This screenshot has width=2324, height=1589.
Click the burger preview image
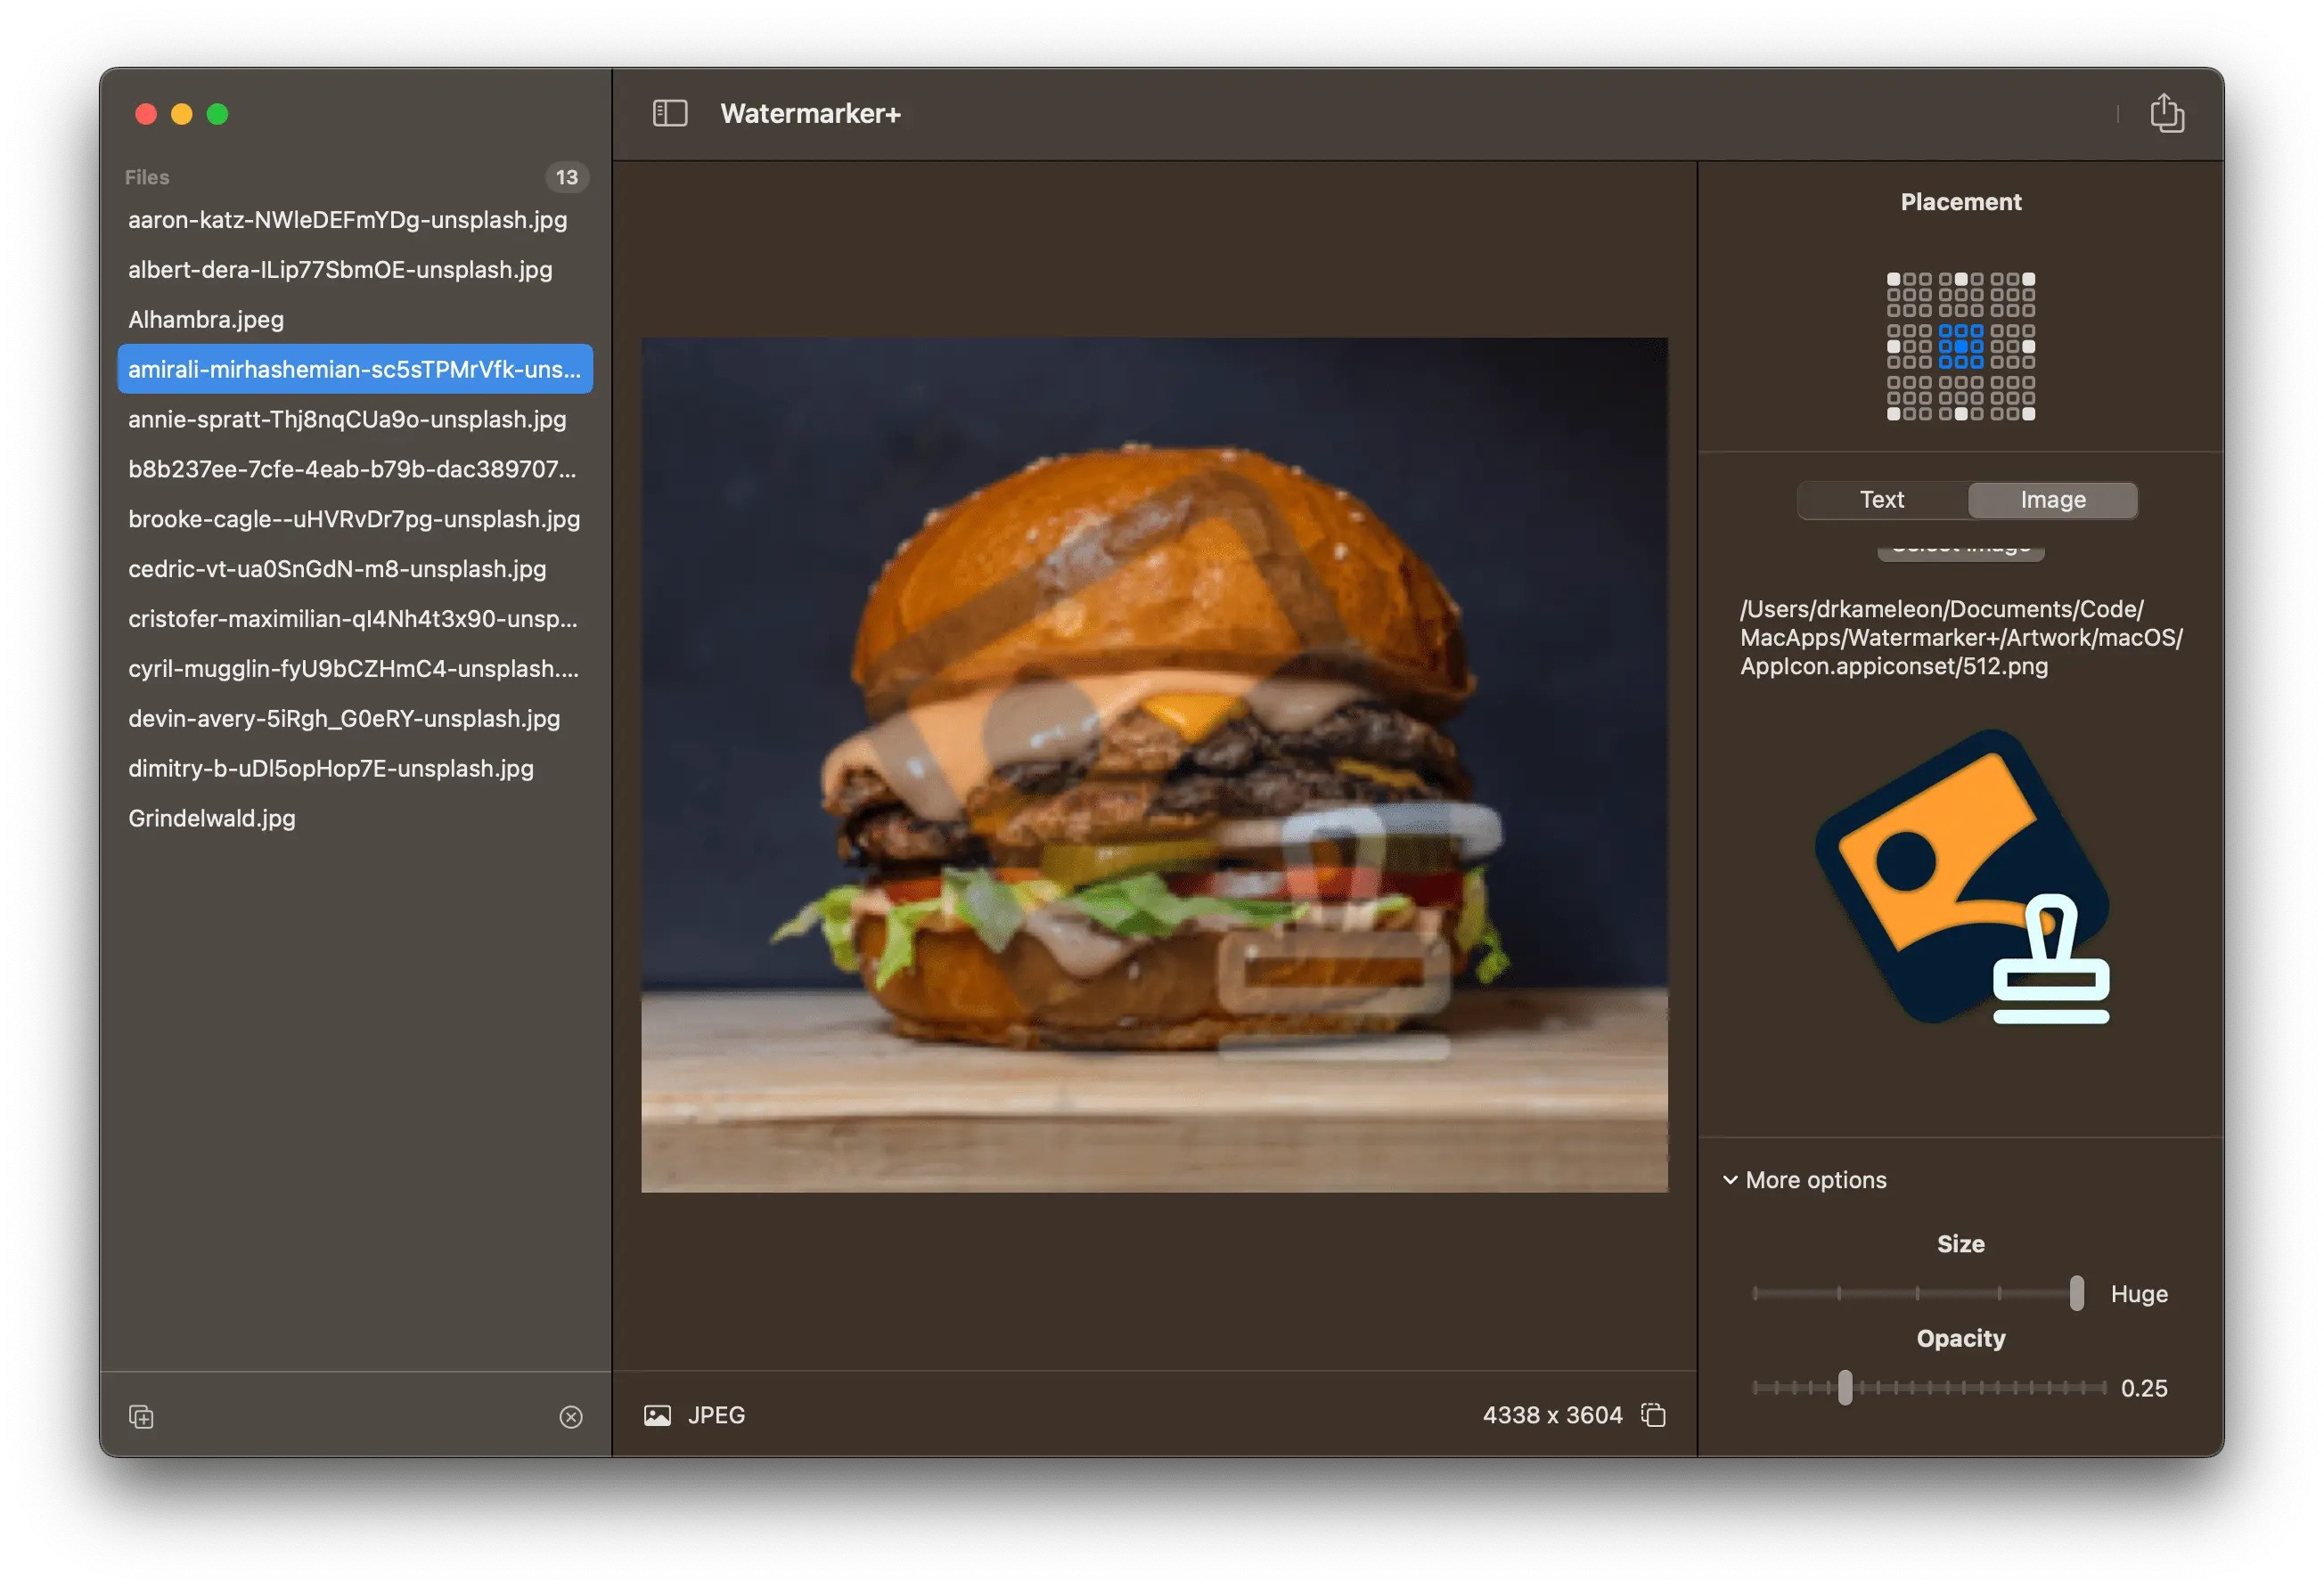pos(1154,764)
